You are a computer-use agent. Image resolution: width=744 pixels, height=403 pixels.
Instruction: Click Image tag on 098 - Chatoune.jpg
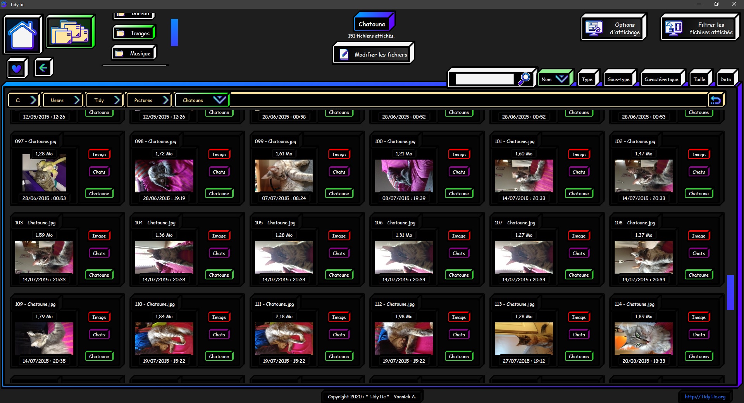219,154
